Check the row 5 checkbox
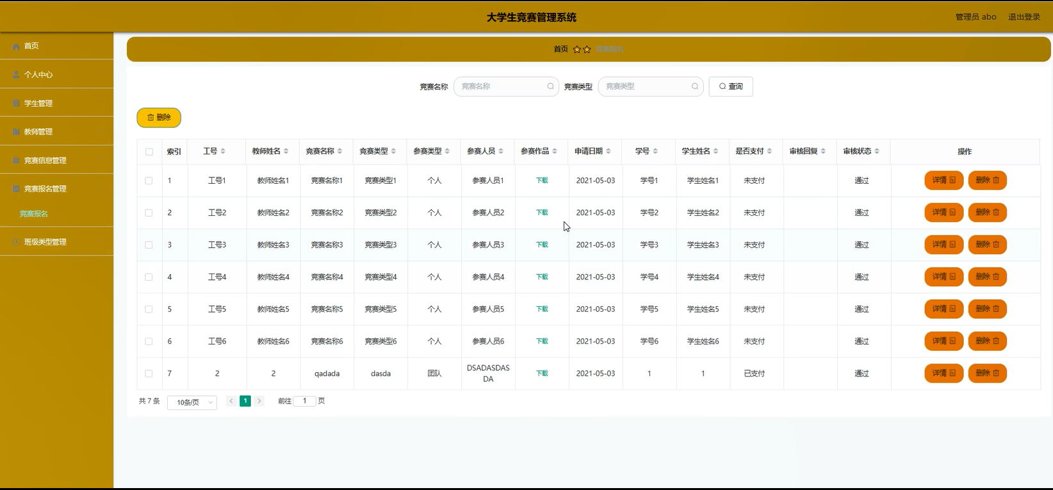 tap(149, 309)
